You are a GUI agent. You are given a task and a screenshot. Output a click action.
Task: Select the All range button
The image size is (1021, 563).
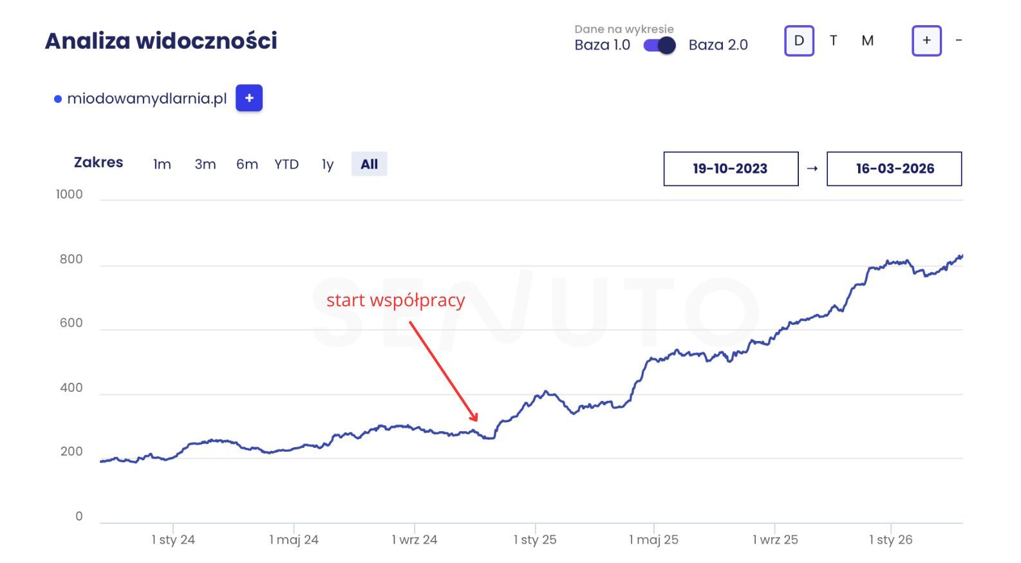[x=369, y=164]
